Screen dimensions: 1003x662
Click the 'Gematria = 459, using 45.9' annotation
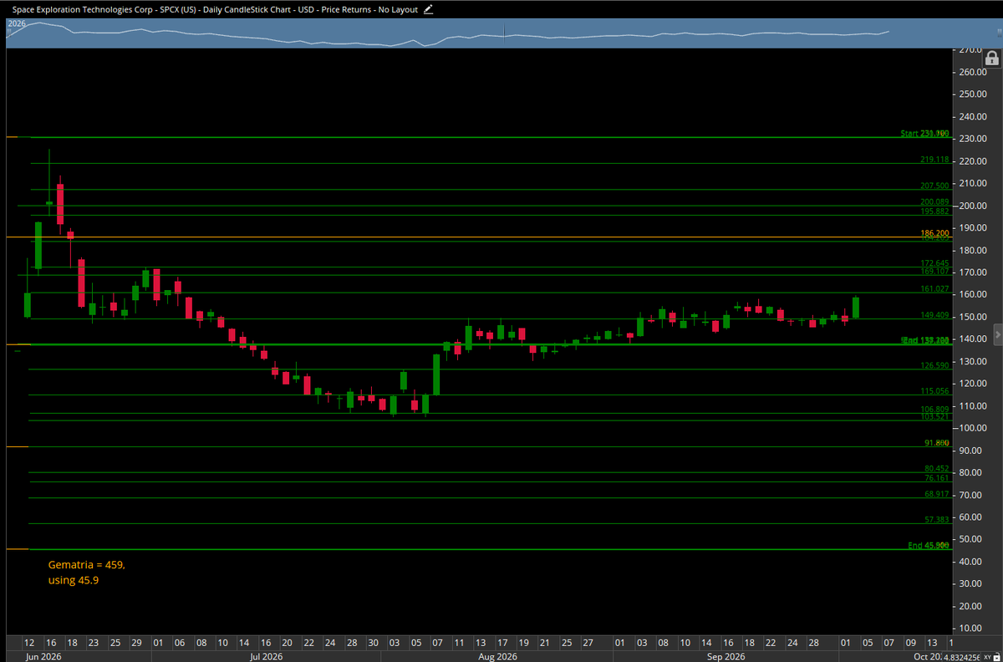(x=86, y=573)
